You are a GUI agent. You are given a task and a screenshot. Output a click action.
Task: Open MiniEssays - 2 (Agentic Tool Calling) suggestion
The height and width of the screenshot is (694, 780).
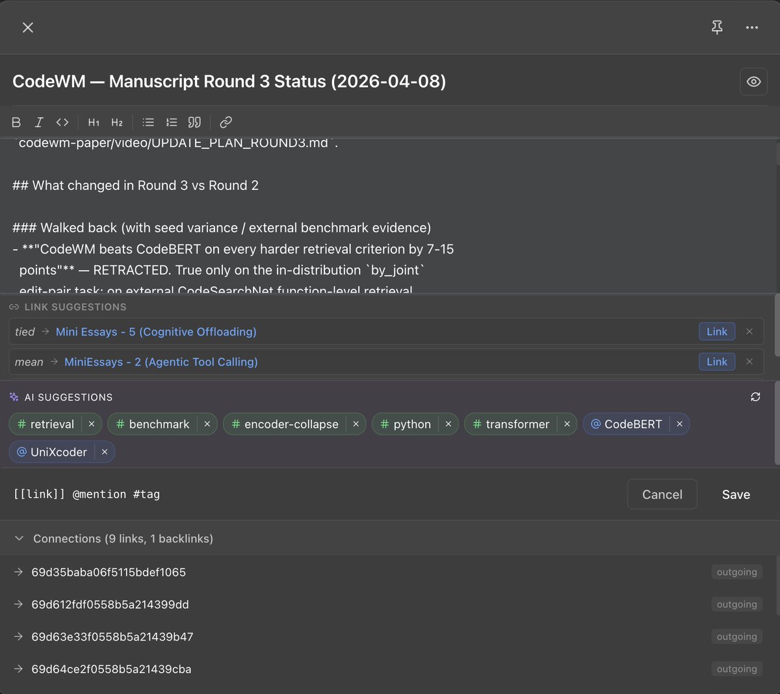[161, 362]
